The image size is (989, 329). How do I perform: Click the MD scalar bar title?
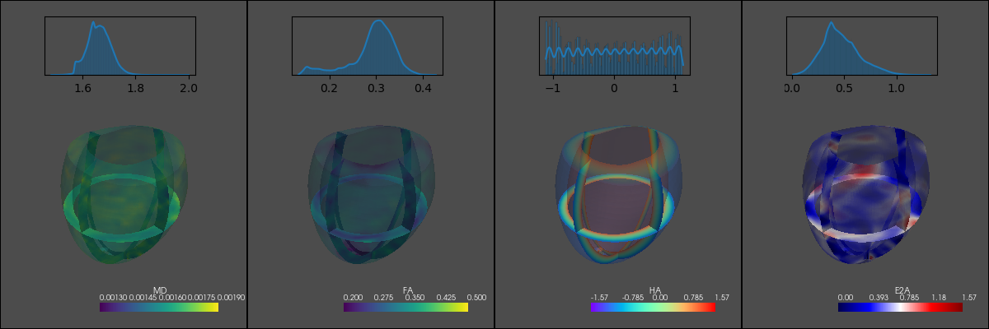click(160, 290)
